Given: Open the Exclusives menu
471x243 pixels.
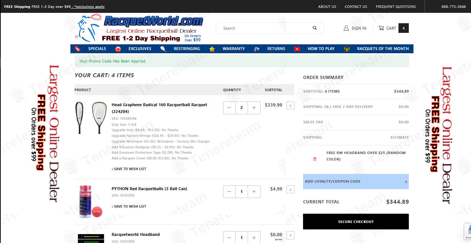Looking at the screenshot, I should [x=140, y=49].
